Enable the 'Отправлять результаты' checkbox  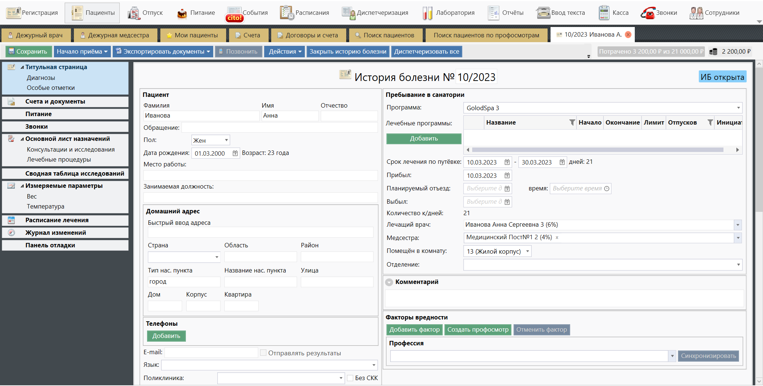263,353
